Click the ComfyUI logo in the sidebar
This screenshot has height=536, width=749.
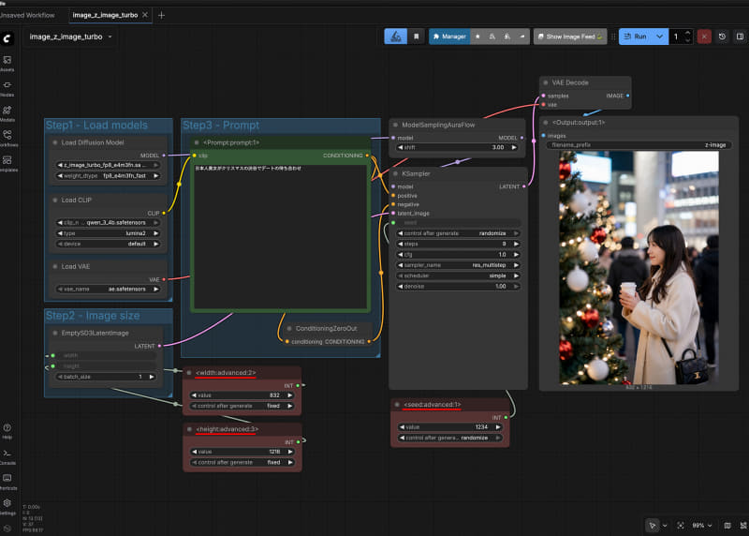click(7, 38)
